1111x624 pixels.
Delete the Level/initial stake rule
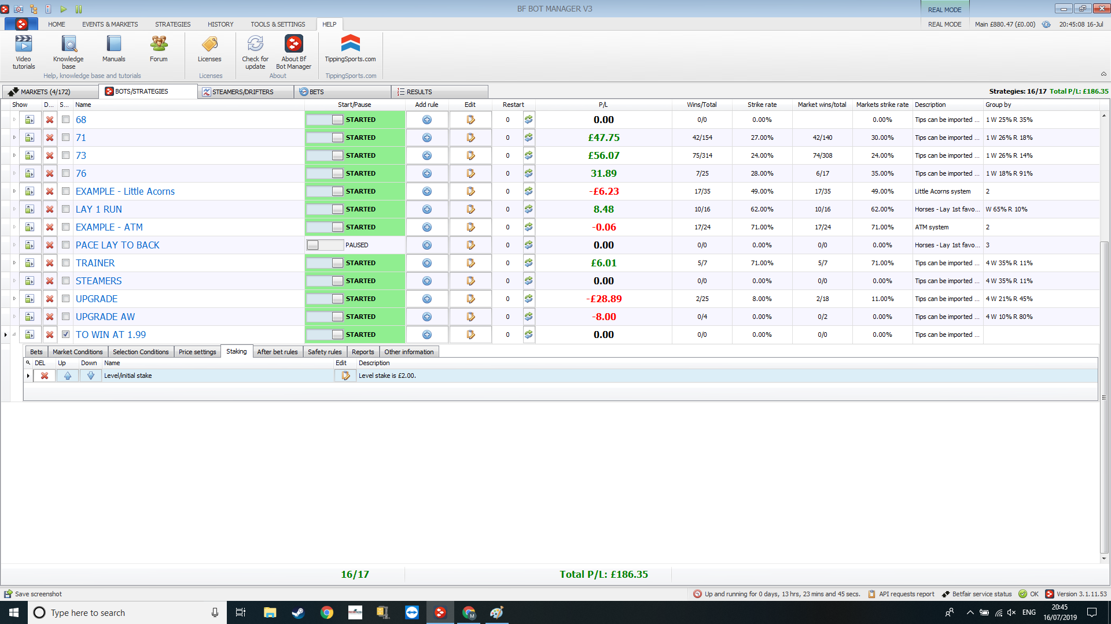[x=45, y=376]
